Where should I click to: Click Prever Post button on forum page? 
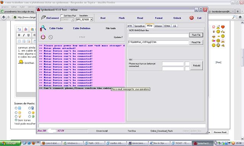[x=220, y=132]
